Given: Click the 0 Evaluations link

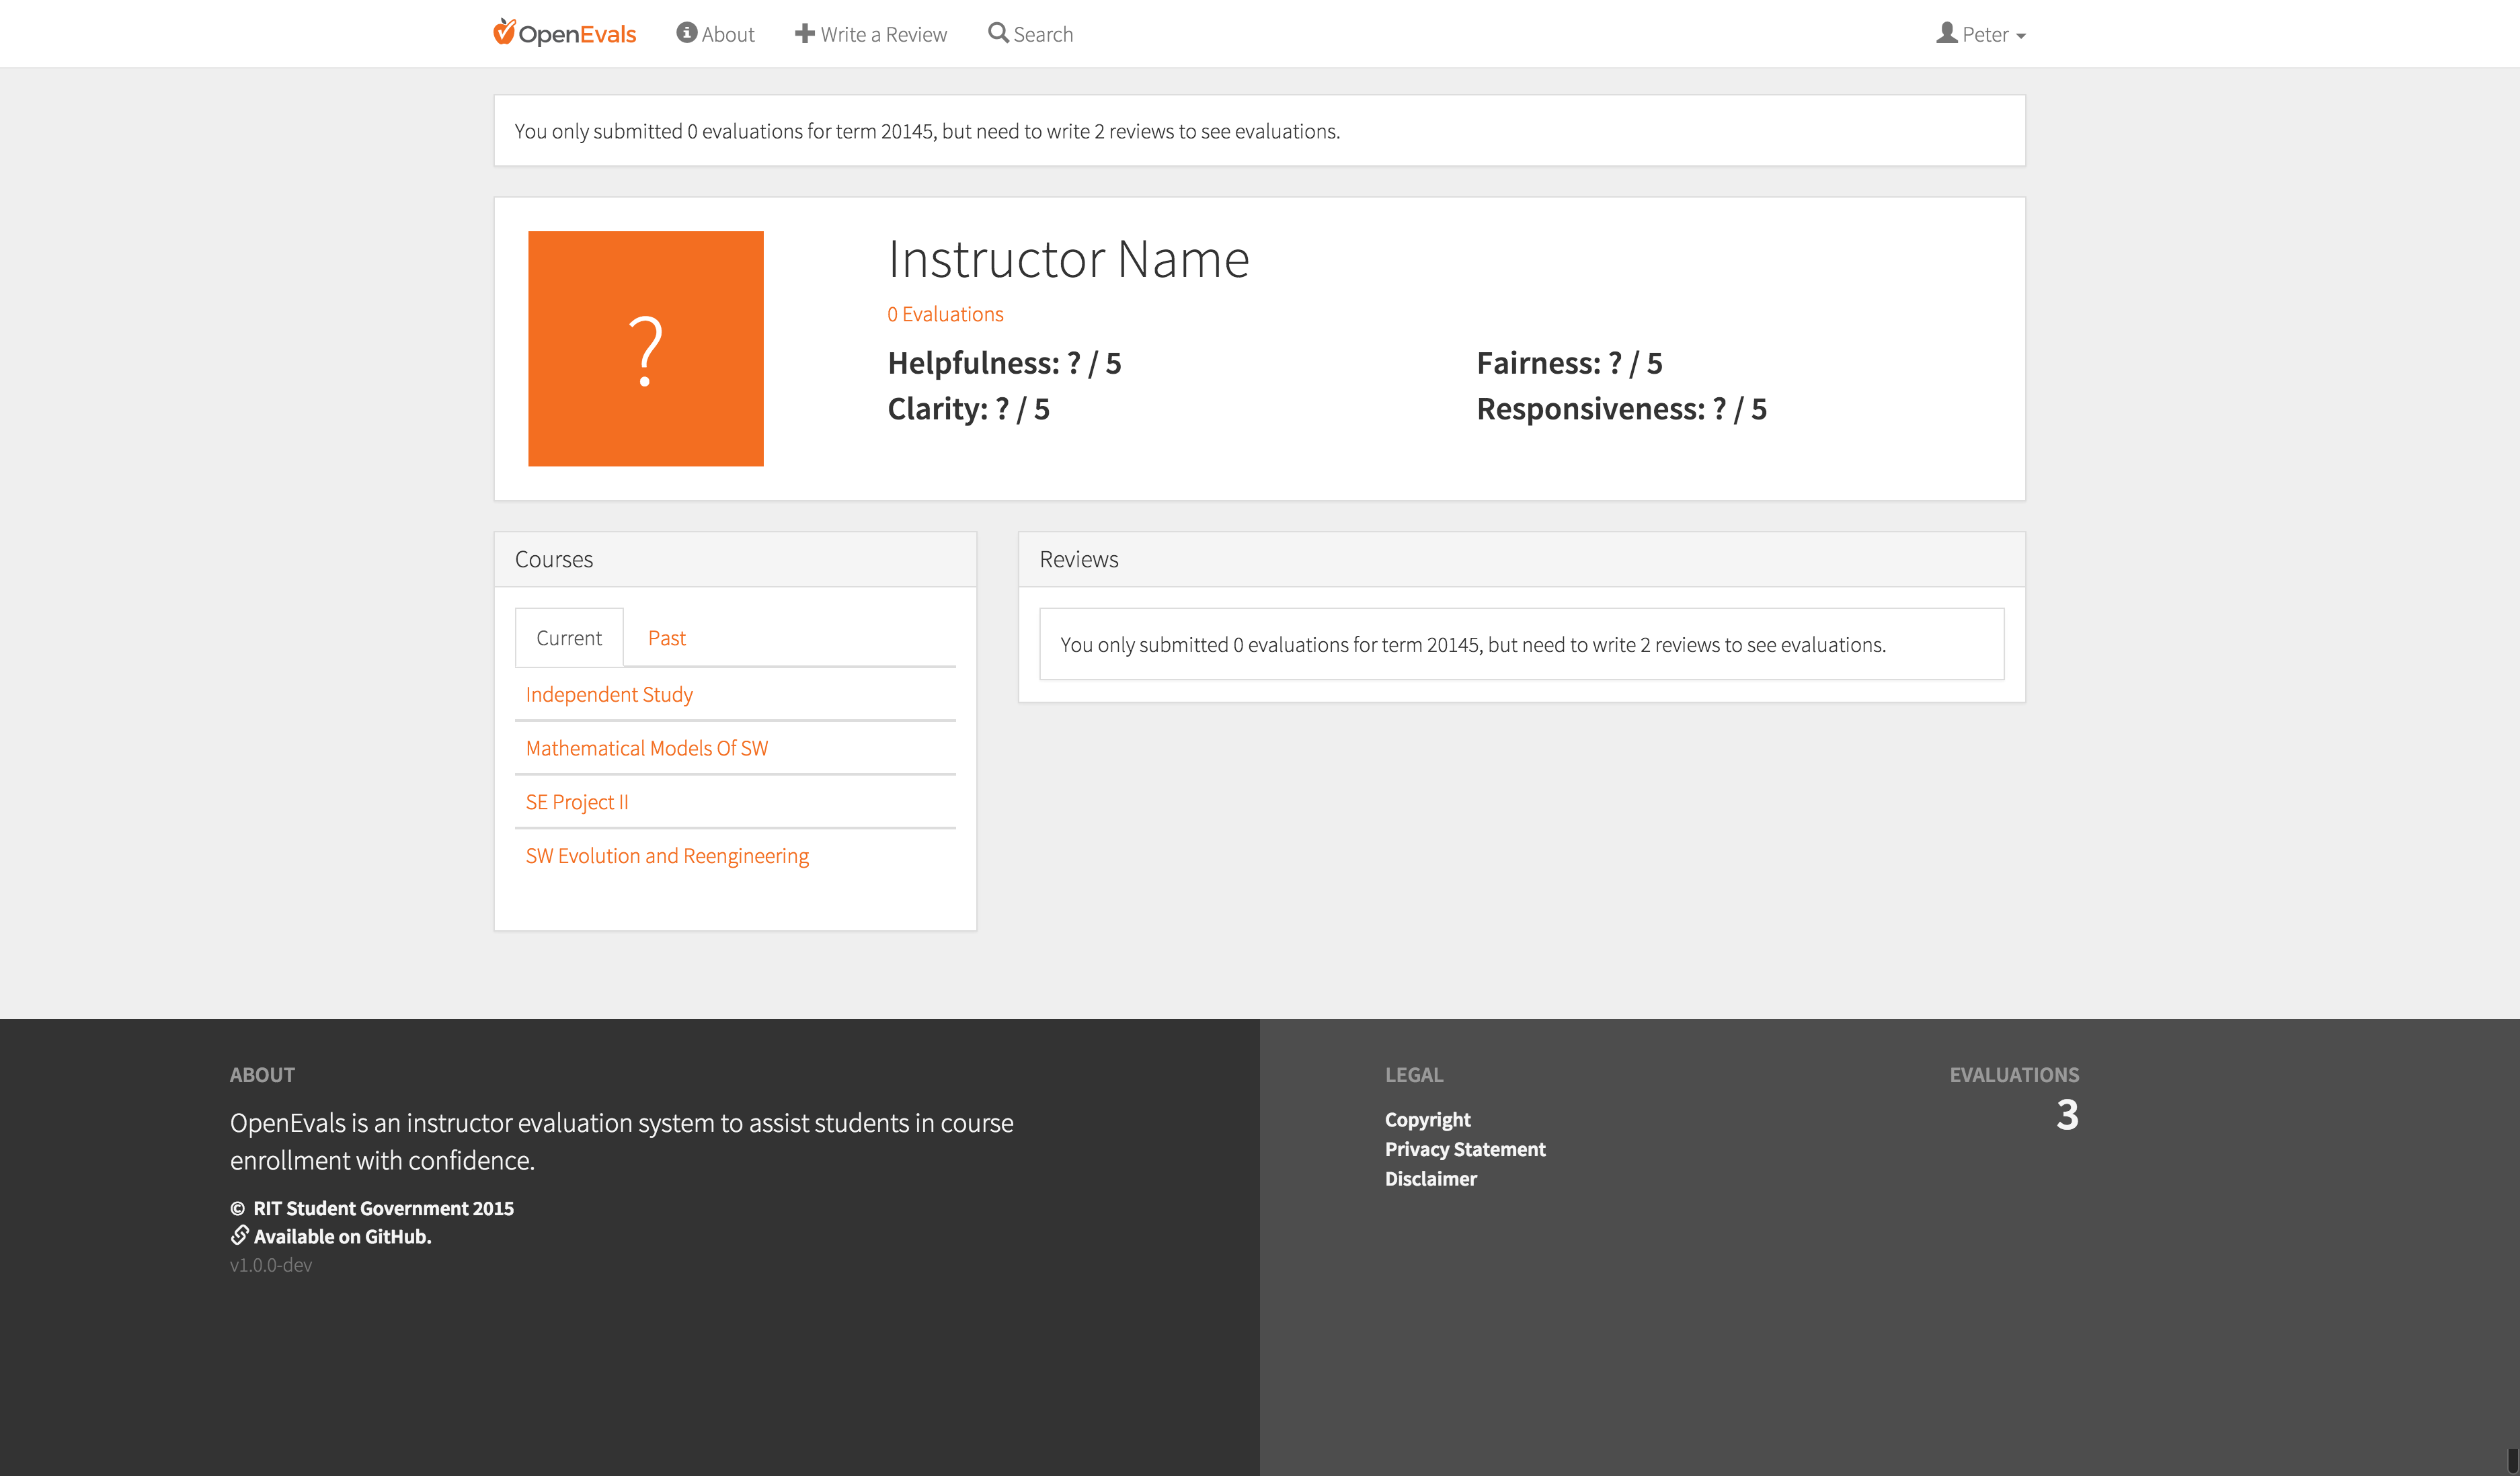Looking at the screenshot, I should coord(944,314).
